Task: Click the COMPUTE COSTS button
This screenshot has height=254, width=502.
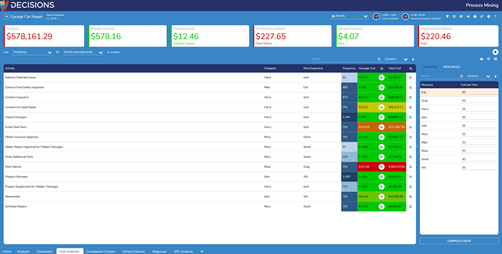Action: (x=459, y=241)
